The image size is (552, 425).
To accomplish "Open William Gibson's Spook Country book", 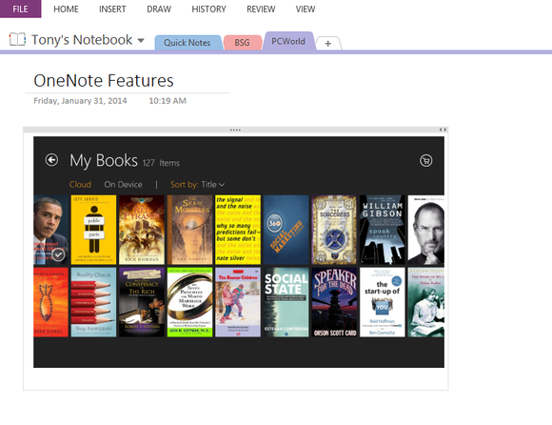I will click(383, 230).
